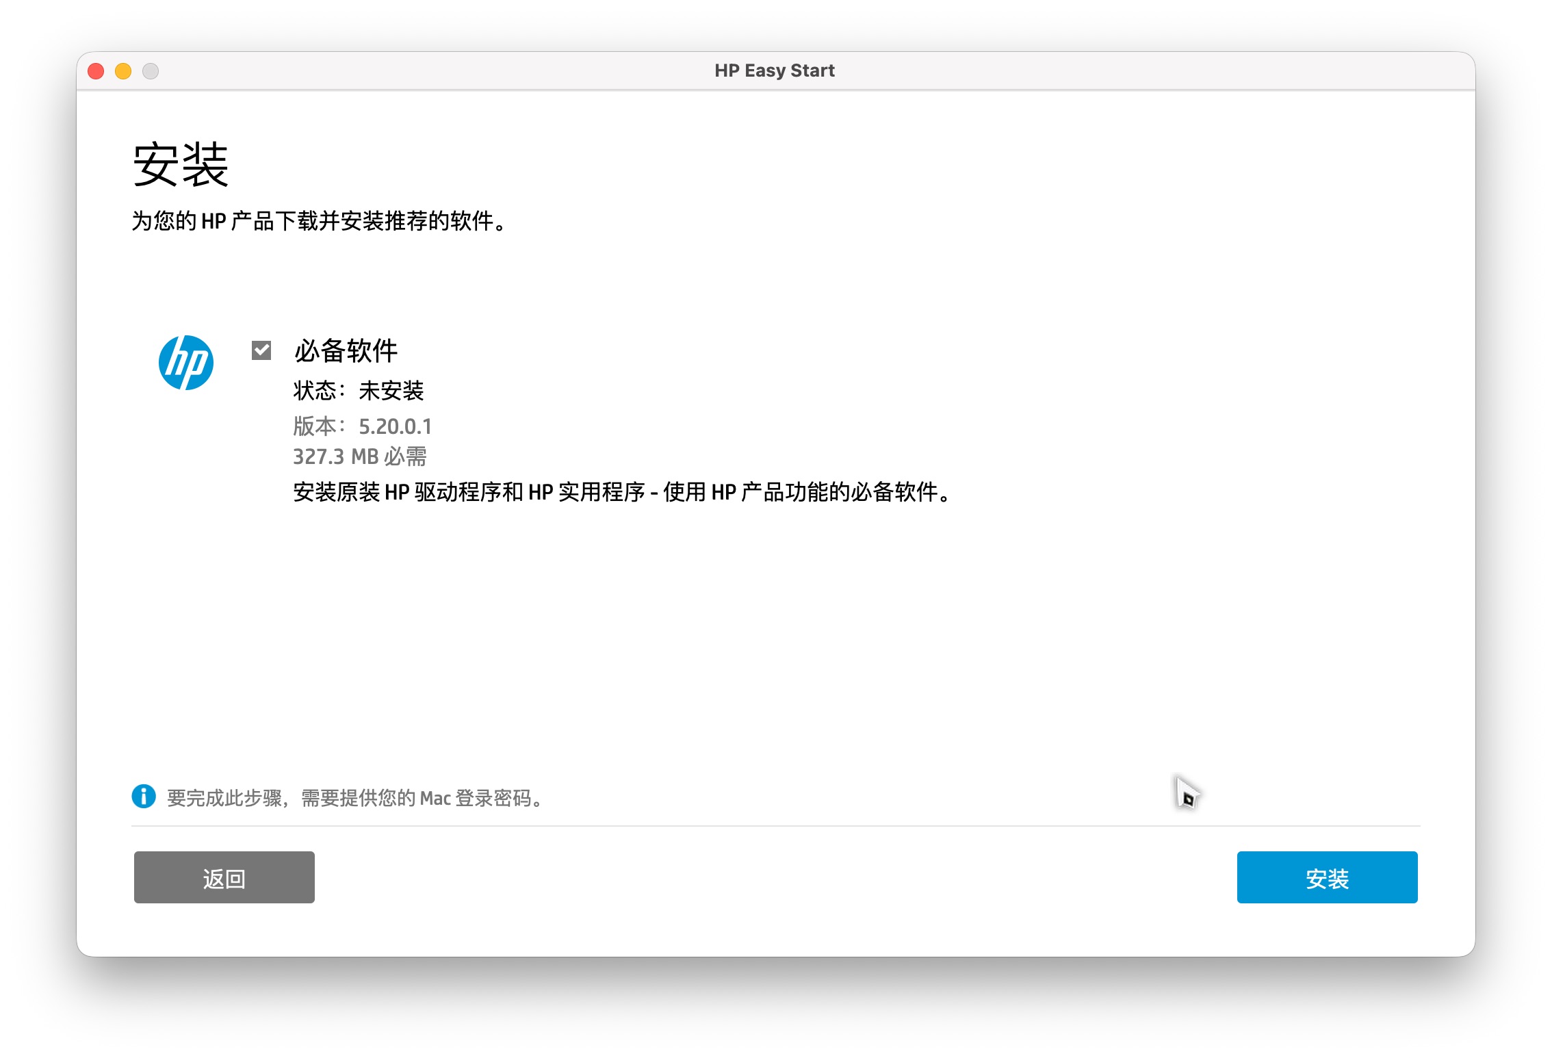Click the blue information icon
The width and height of the screenshot is (1552, 1058).
(144, 797)
